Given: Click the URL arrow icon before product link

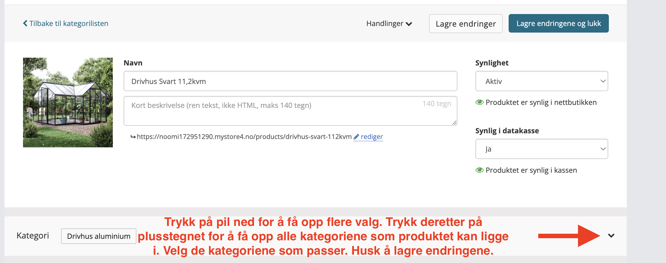Looking at the screenshot, I should click(133, 137).
